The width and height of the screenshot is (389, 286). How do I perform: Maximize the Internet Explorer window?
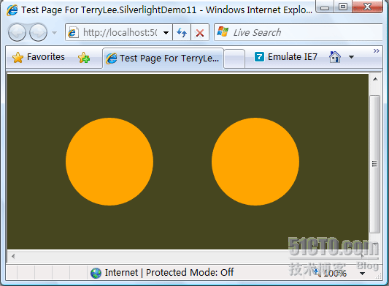coord(343,7)
